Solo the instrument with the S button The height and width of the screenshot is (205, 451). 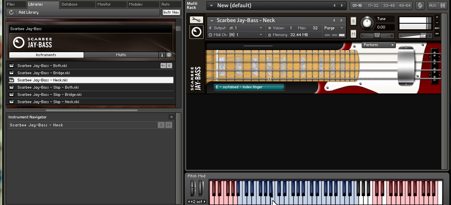pos(353,20)
